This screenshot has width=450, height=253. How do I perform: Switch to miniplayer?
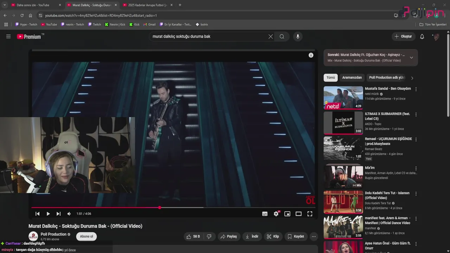(287, 214)
